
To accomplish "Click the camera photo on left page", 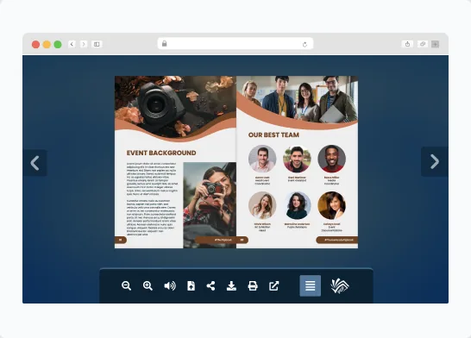I will [x=175, y=105].
